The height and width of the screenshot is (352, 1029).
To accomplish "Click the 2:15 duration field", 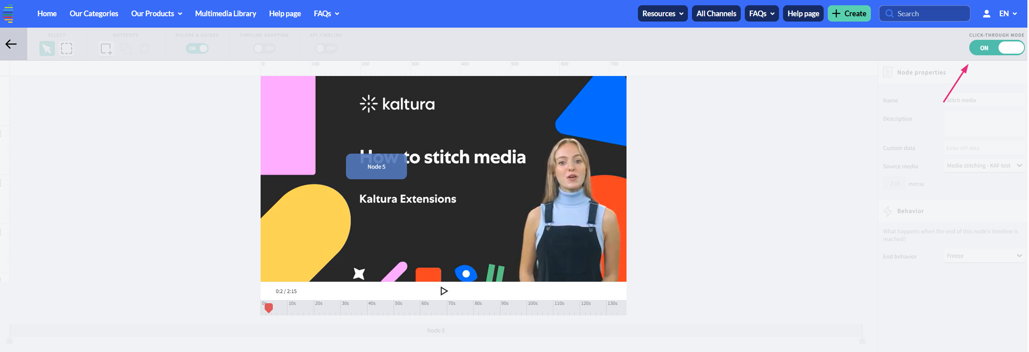I will pyautogui.click(x=895, y=184).
